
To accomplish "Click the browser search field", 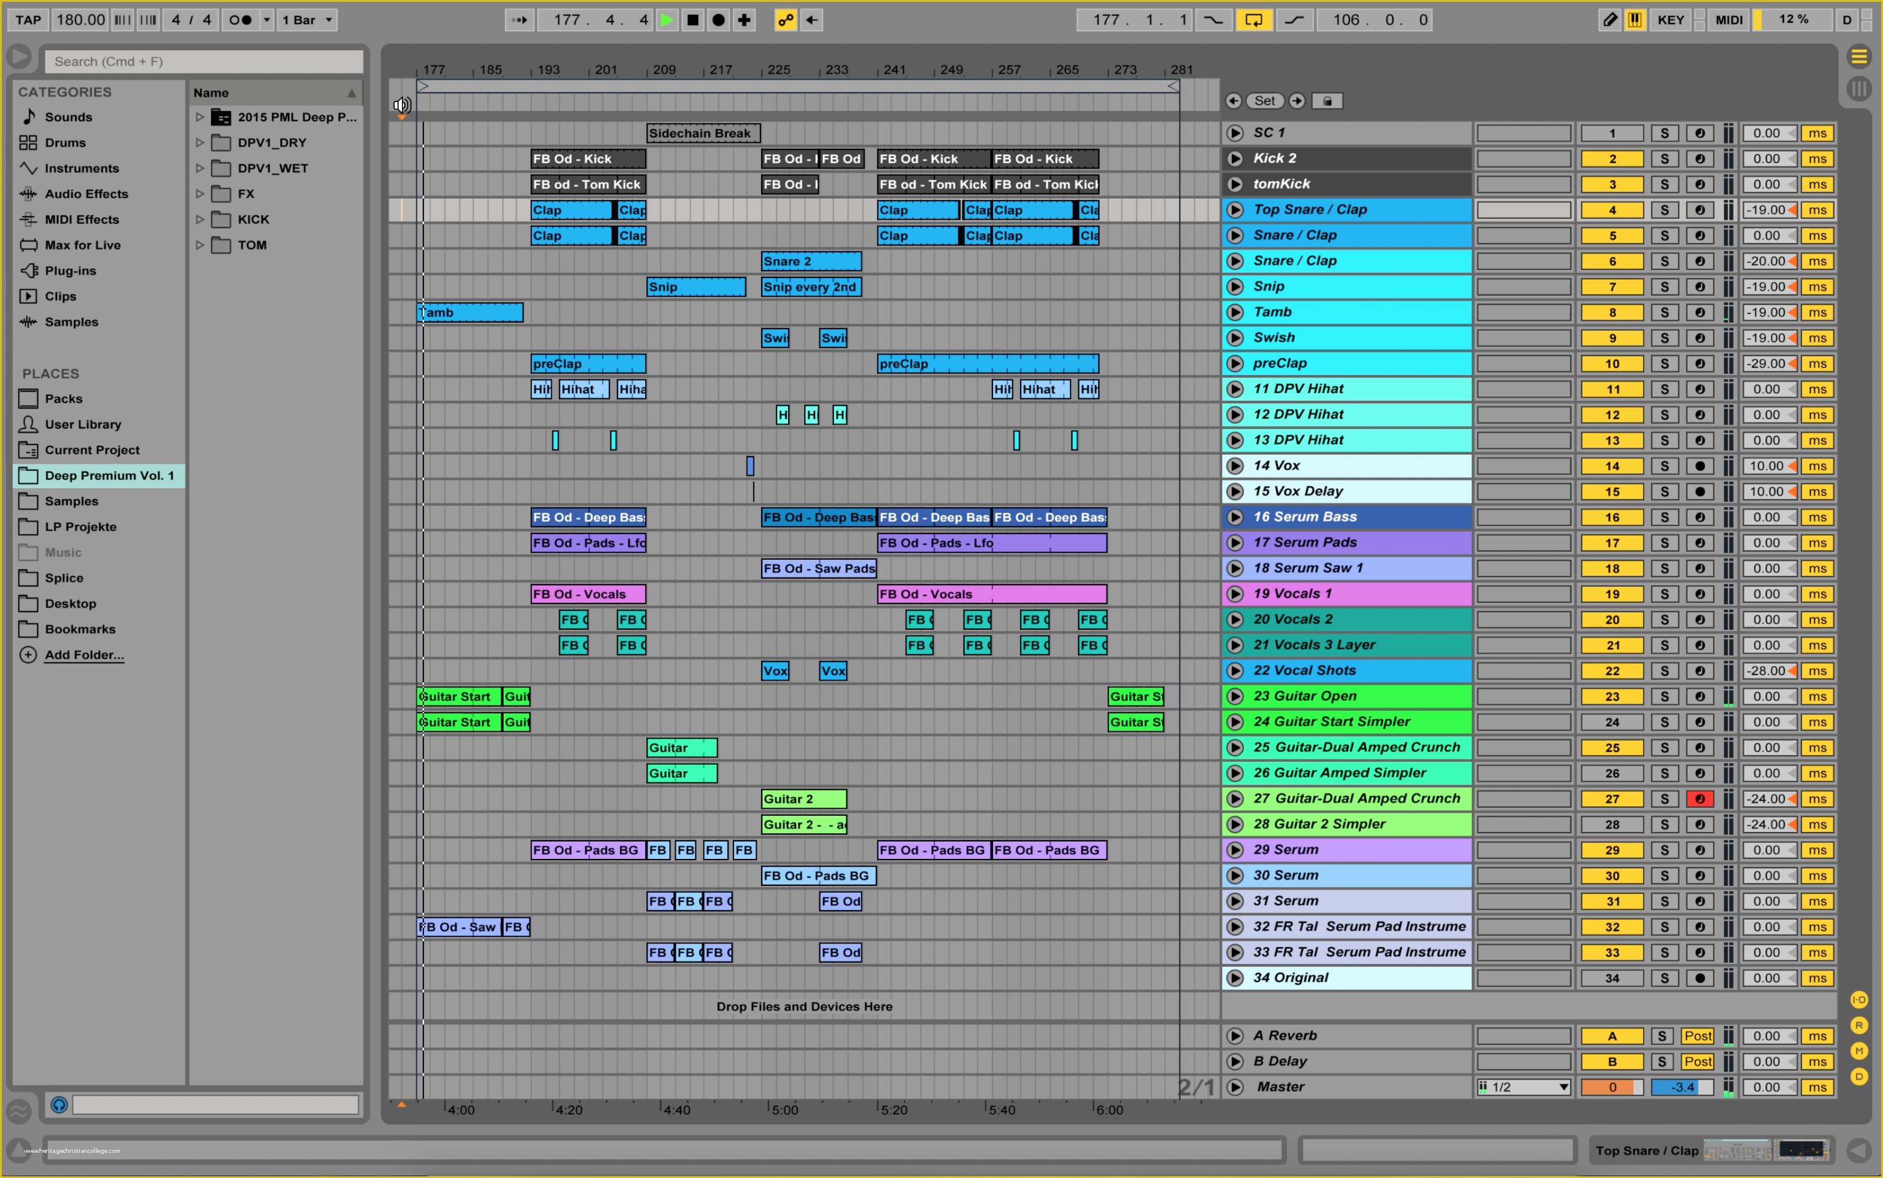I will [204, 62].
